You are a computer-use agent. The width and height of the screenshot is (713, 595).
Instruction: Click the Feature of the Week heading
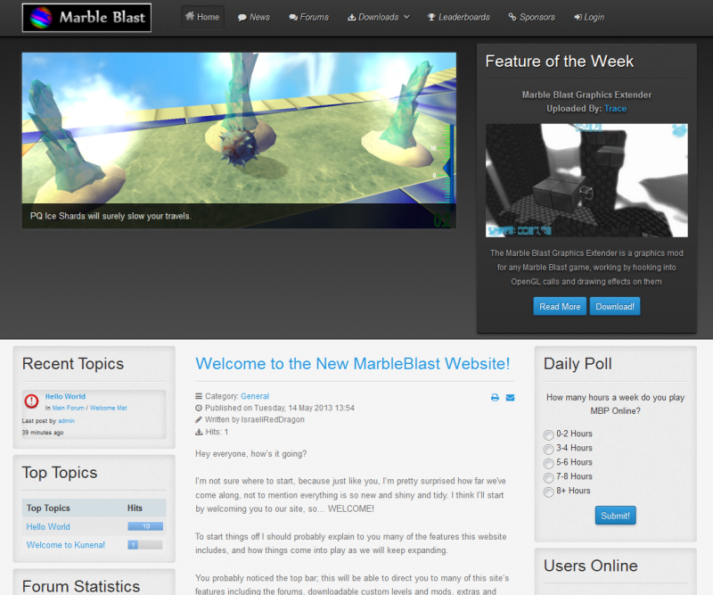[x=560, y=62]
